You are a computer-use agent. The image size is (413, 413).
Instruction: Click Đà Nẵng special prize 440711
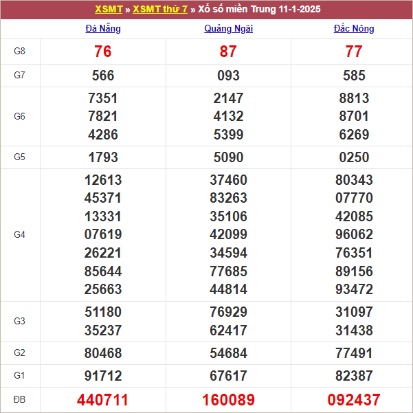pos(102,399)
